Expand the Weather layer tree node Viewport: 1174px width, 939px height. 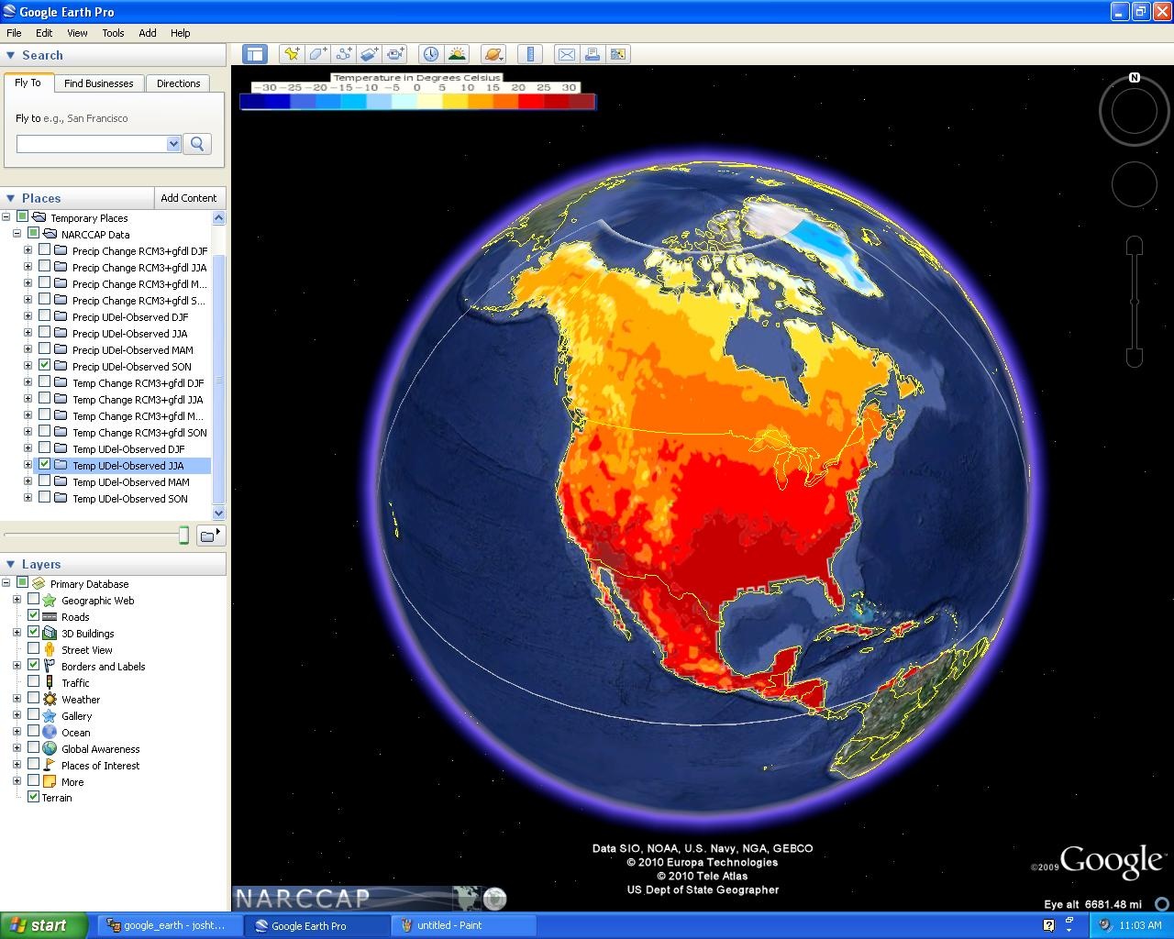(x=17, y=699)
